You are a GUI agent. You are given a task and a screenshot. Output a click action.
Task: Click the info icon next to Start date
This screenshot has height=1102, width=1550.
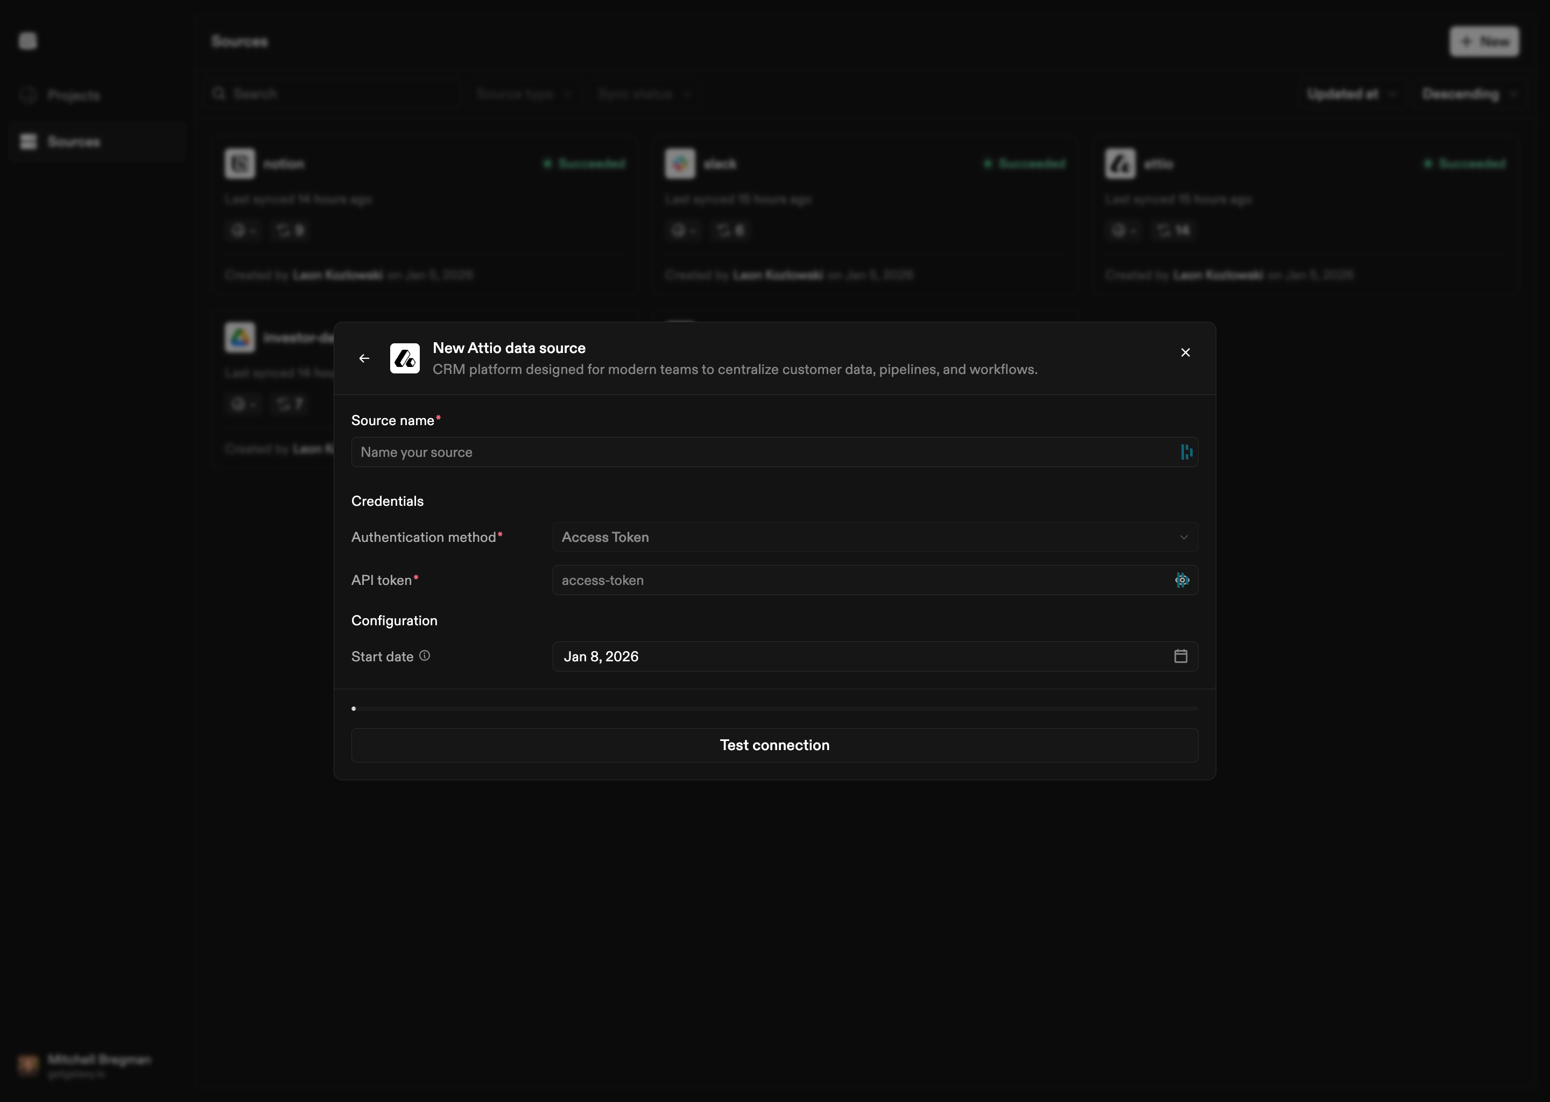(425, 656)
